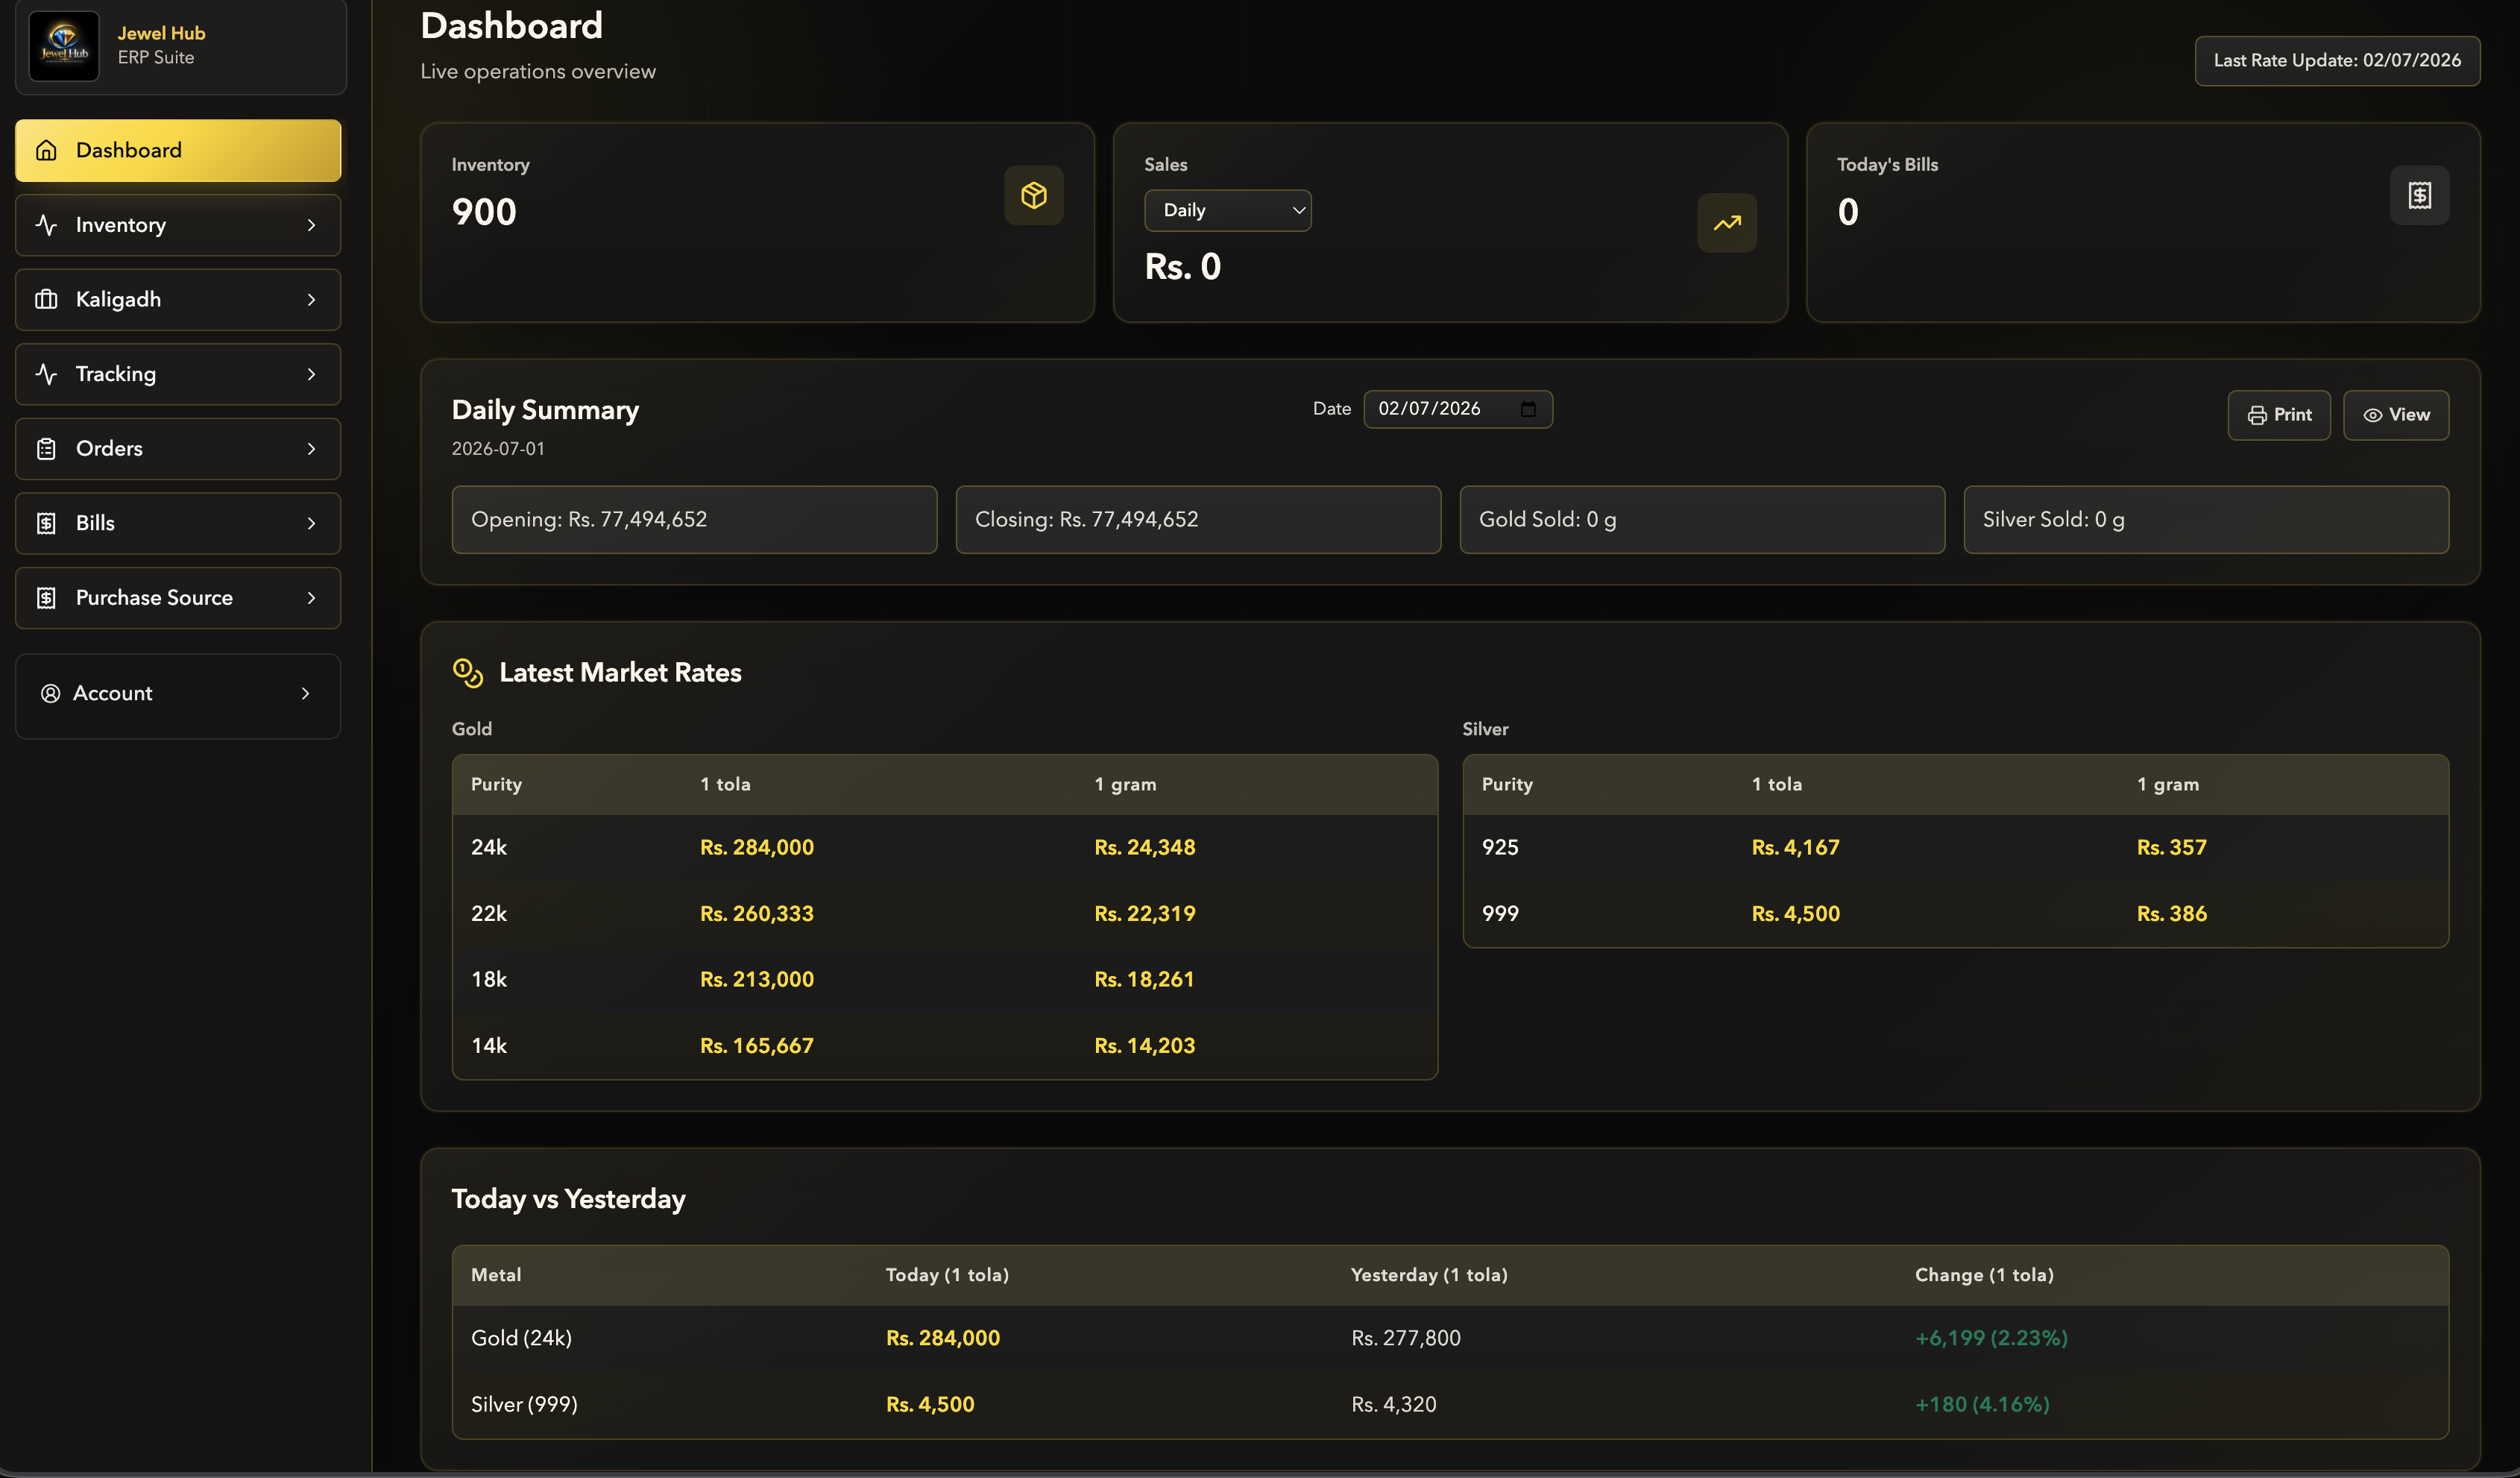
Task: Click the Bills receipt icon in sidebar
Action: [46, 523]
